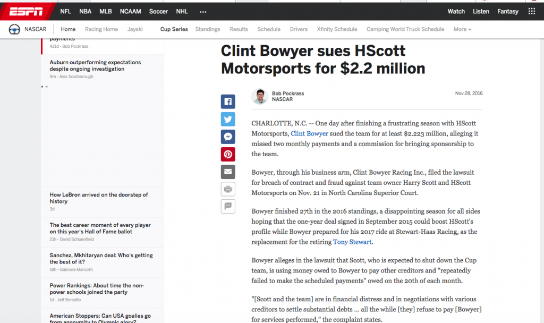Open Xfinity Schedule tab
This screenshot has width=544, height=323.
click(x=337, y=29)
